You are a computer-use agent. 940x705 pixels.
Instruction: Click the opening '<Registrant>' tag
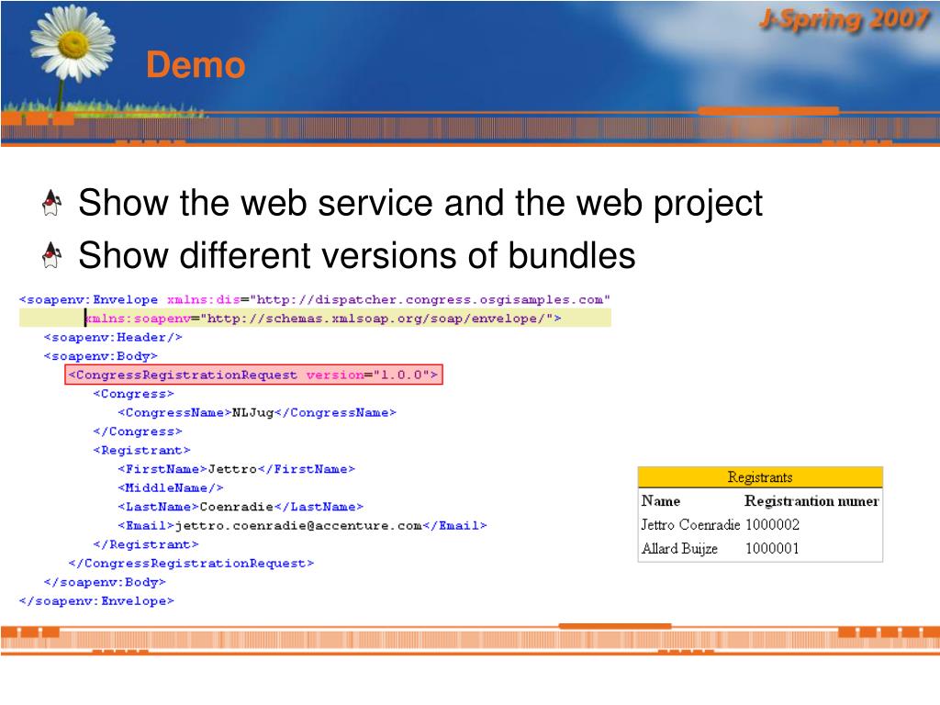pyautogui.click(x=141, y=450)
